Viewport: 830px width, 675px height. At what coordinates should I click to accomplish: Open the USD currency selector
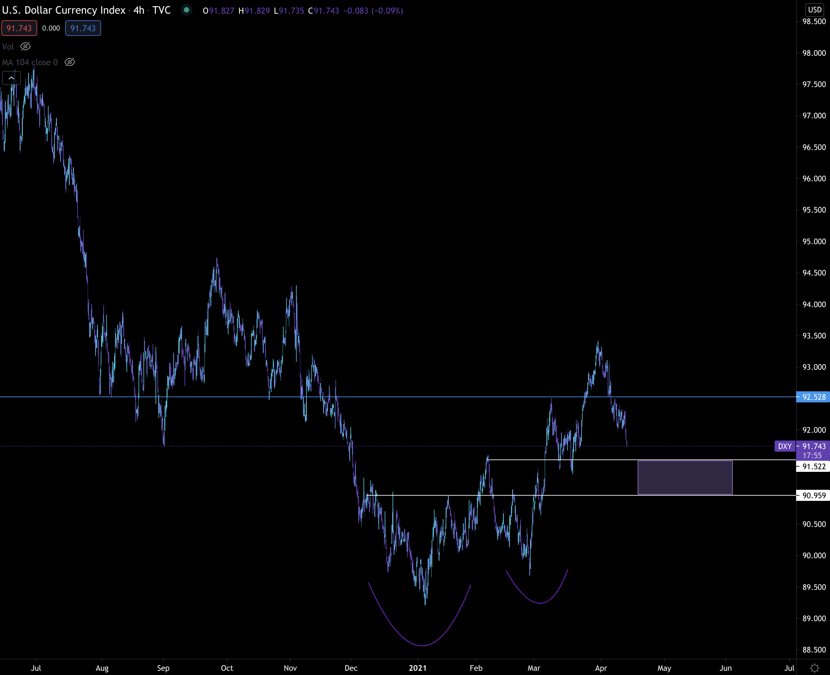pos(814,10)
